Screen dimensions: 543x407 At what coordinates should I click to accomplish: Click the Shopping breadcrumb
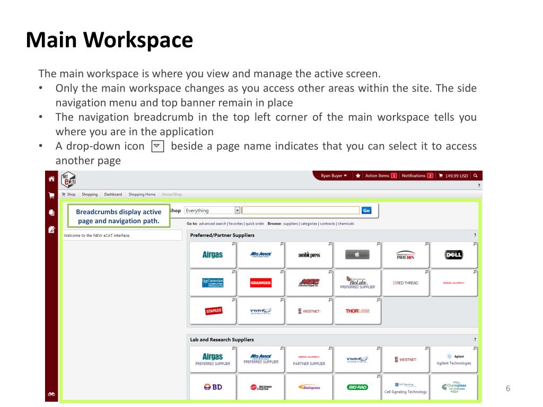[x=90, y=194]
